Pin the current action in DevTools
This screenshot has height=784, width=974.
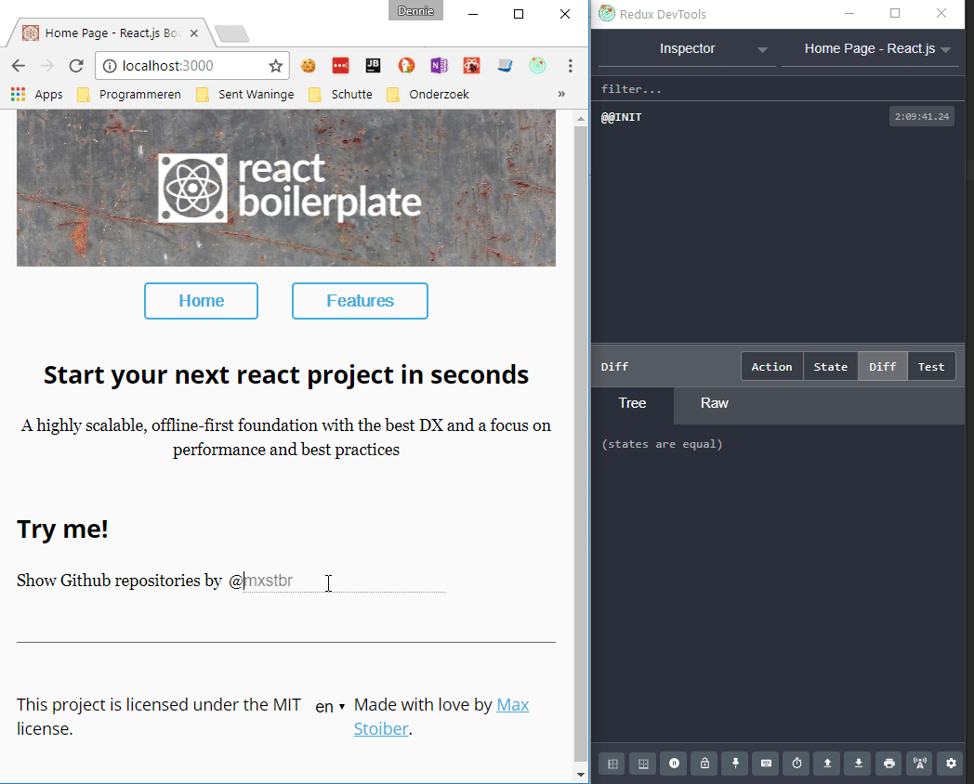(x=734, y=764)
